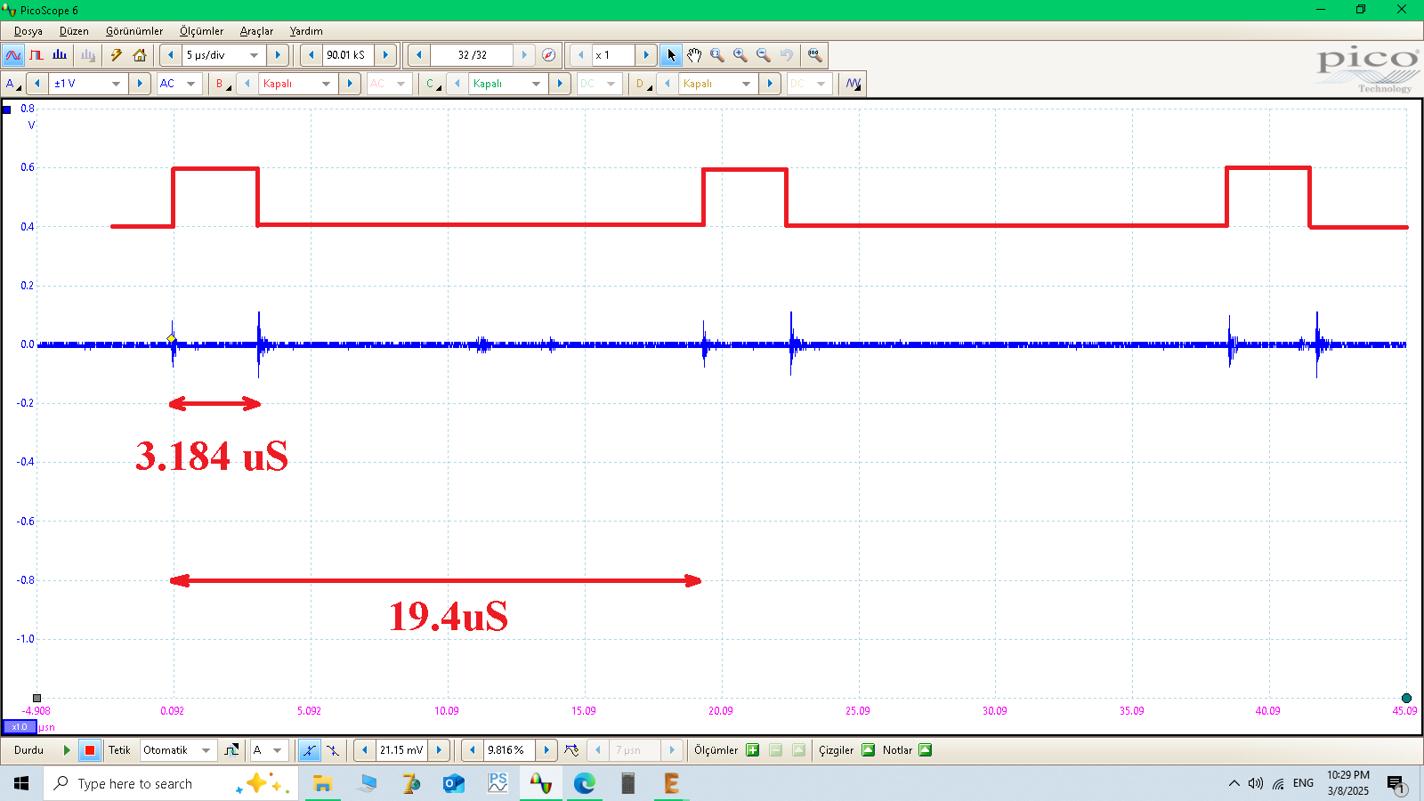Toggle falling edge trigger button
Screen dimensions: 1424x801
click(332, 750)
